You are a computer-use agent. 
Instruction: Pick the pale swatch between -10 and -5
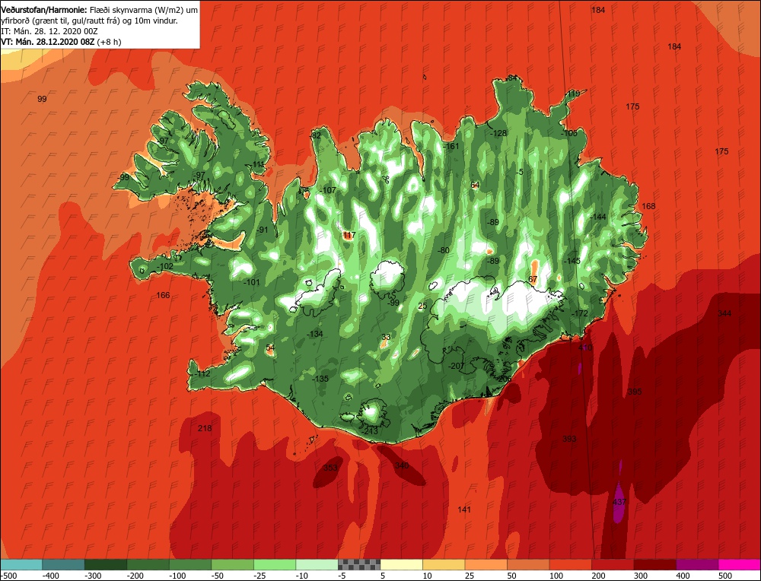[x=317, y=564]
